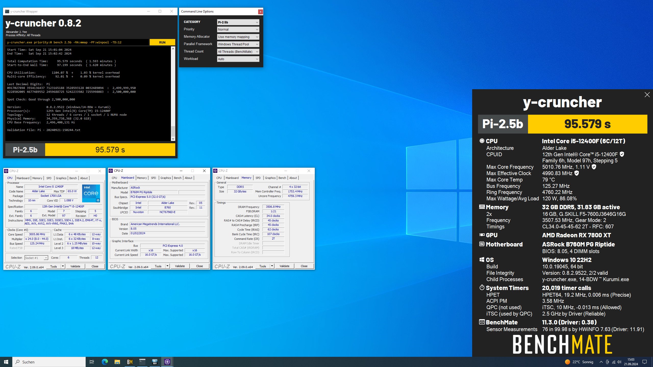Close the Command Line Options window
The width and height of the screenshot is (653, 367).
260,12
